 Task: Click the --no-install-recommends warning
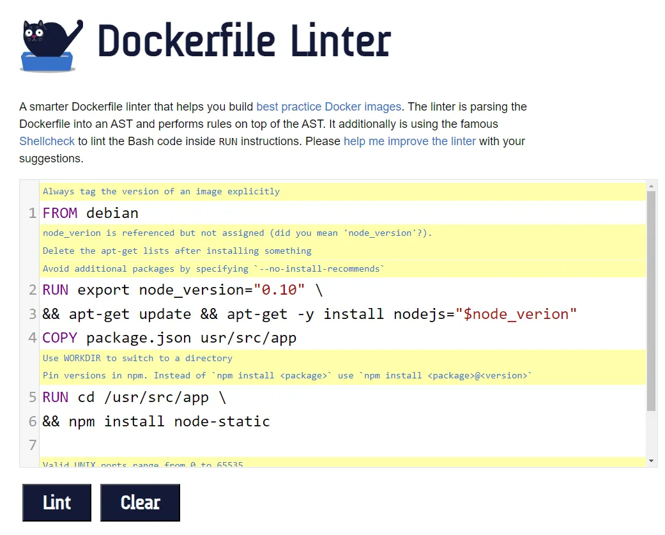click(x=342, y=268)
